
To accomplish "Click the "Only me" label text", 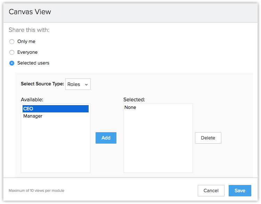I will tap(26, 41).
